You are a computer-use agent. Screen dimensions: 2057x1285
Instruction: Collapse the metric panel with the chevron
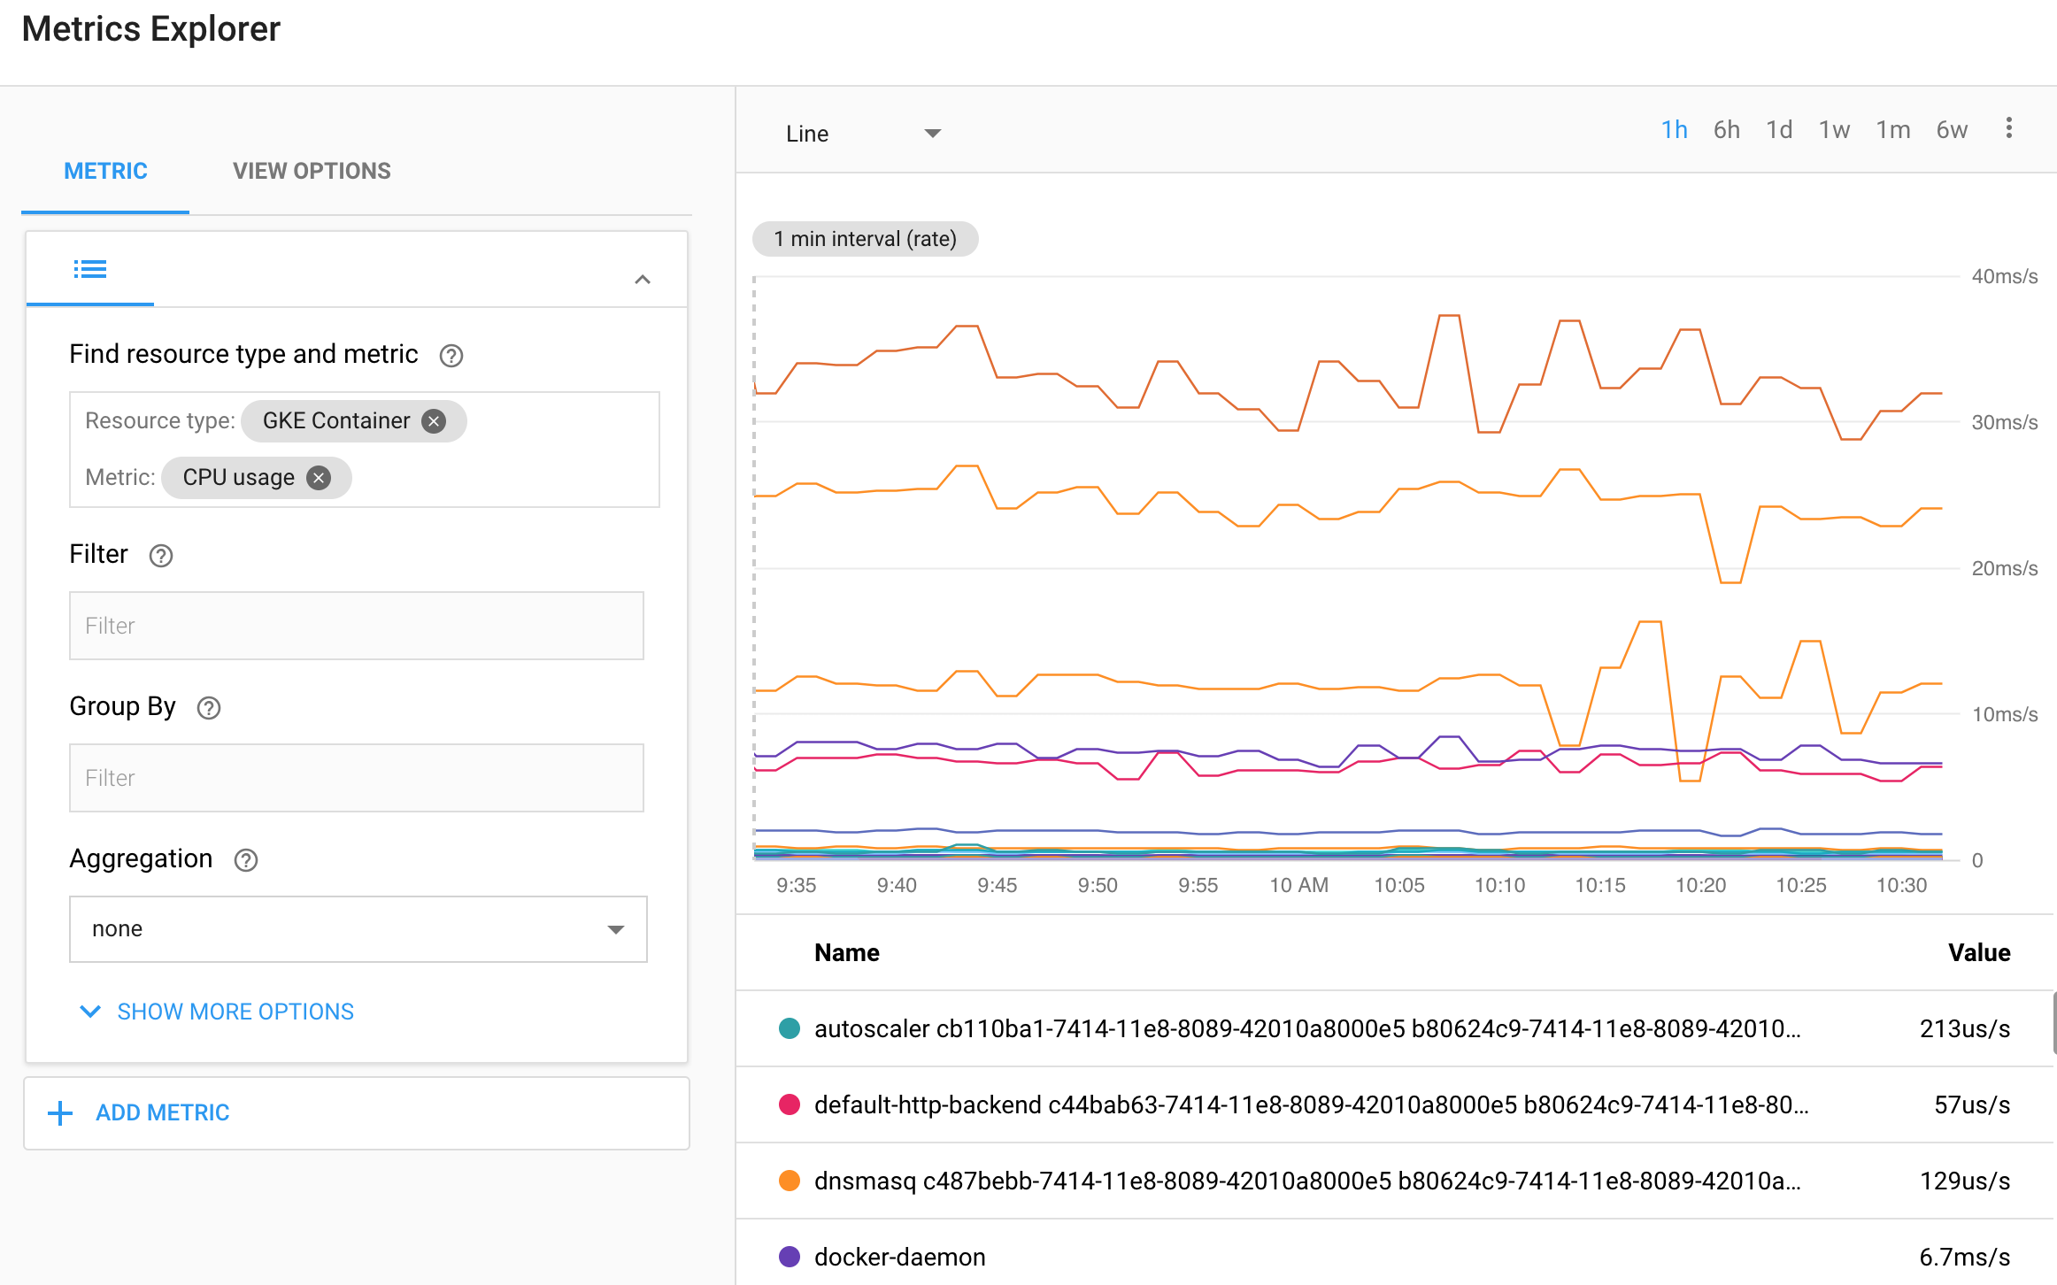[x=643, y=280]
